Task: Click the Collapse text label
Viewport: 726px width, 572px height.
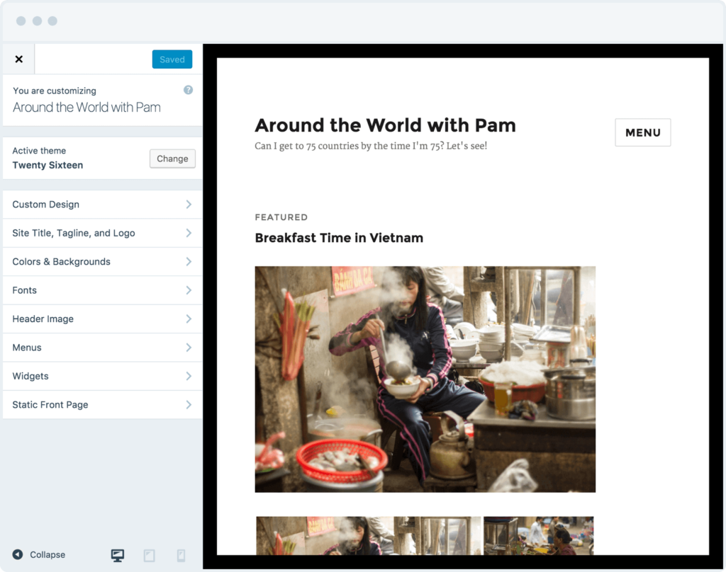Action: pos(48,554)
